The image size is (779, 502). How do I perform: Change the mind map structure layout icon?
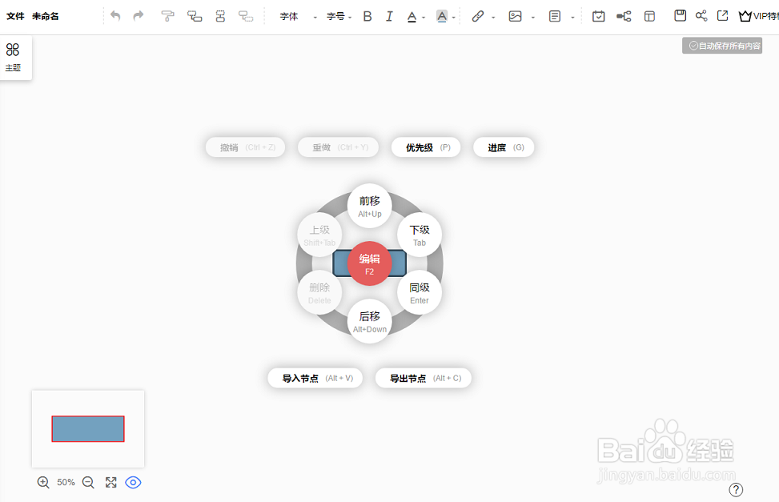point(624,16)
